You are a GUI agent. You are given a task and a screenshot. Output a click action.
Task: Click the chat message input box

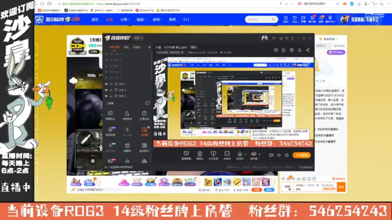coord(315,187)
